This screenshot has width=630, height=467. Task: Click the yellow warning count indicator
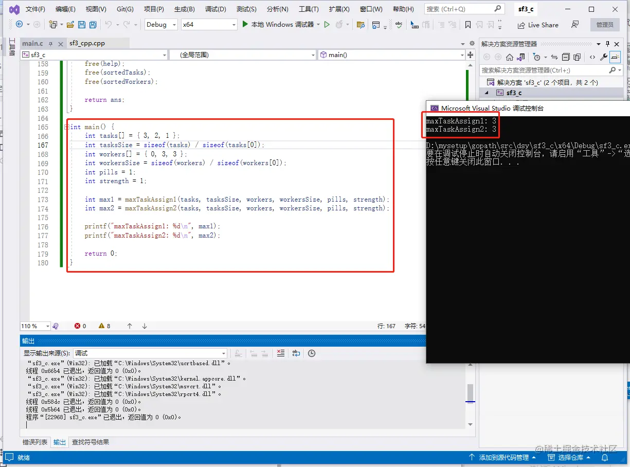coord(104,326)
